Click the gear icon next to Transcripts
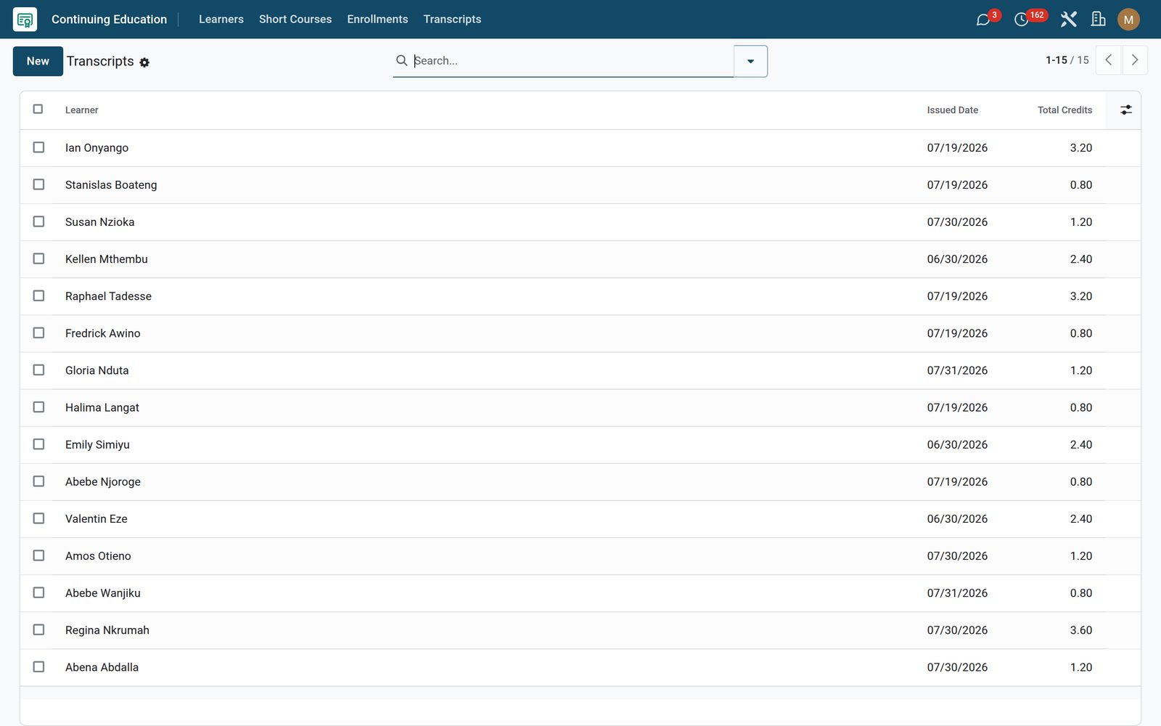 click(144, 62)
